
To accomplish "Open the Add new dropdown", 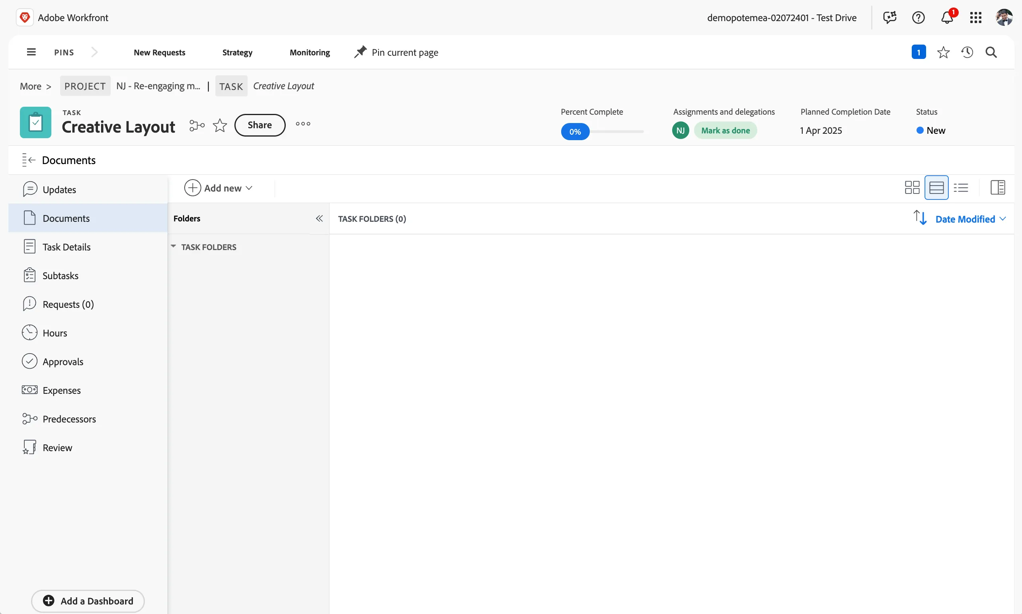I will tap(218, 188).
